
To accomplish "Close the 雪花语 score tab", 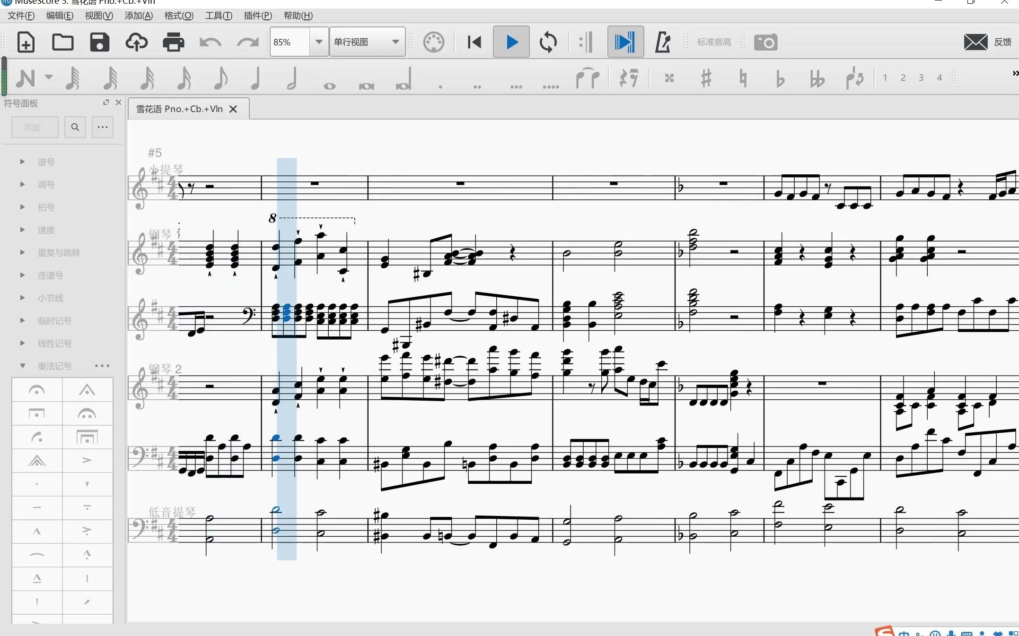I will point(233,109).
